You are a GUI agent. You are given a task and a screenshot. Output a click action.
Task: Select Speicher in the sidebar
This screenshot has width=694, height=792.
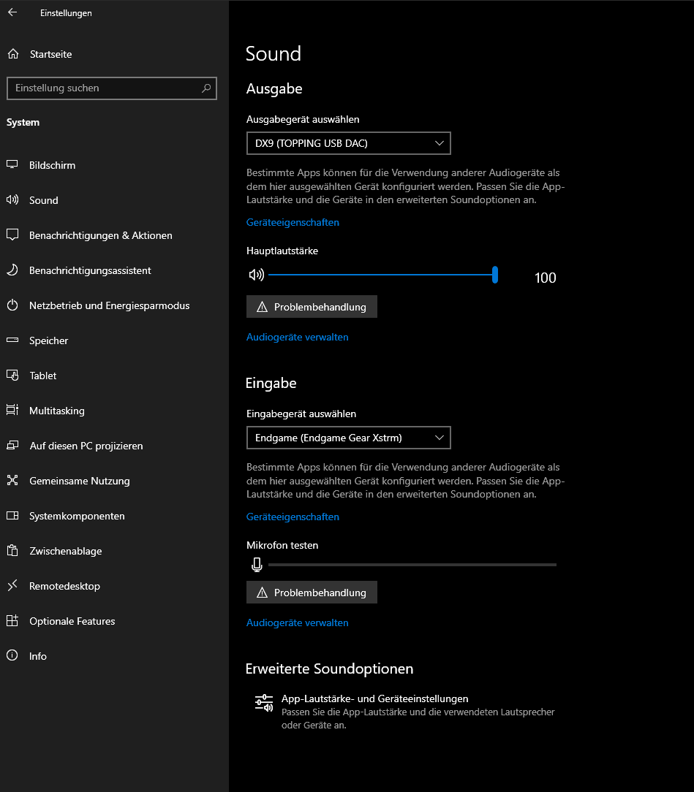point(48,340)
